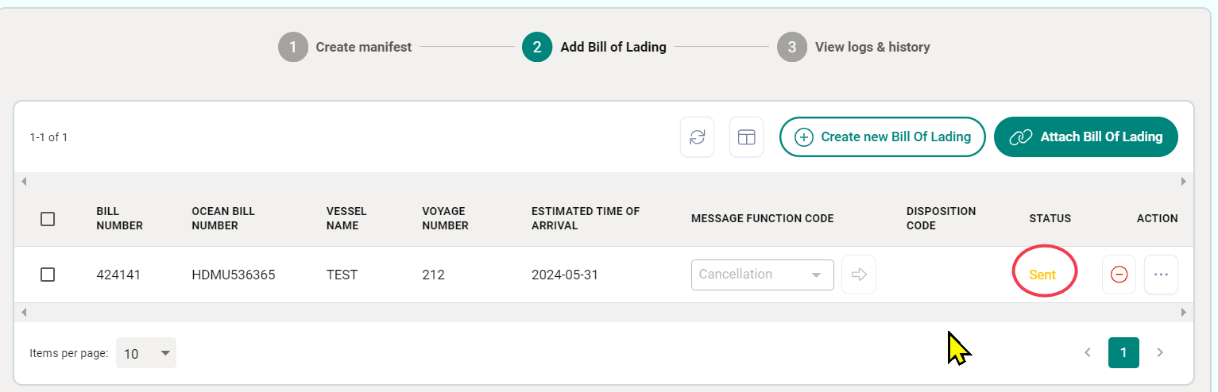Click the Sent status label
Image resolution: width=1218 pixels, height=392 pixels.
1042,275
